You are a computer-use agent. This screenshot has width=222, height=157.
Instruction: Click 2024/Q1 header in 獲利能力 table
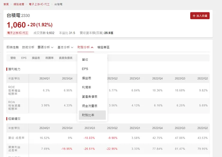click(x=45, y=78)
